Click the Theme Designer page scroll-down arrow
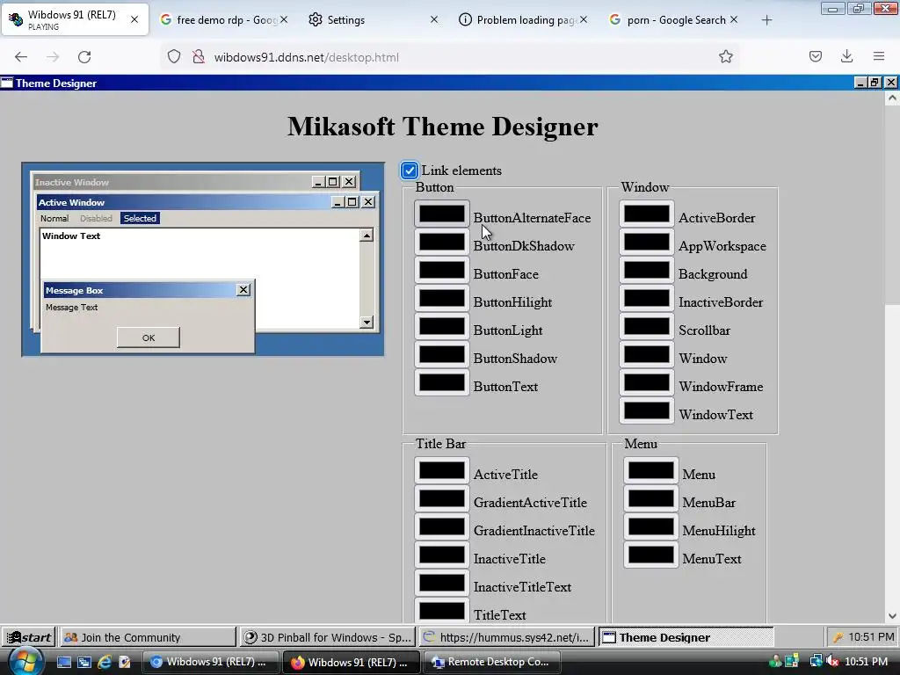900x675 pixels. coord(892,616)
